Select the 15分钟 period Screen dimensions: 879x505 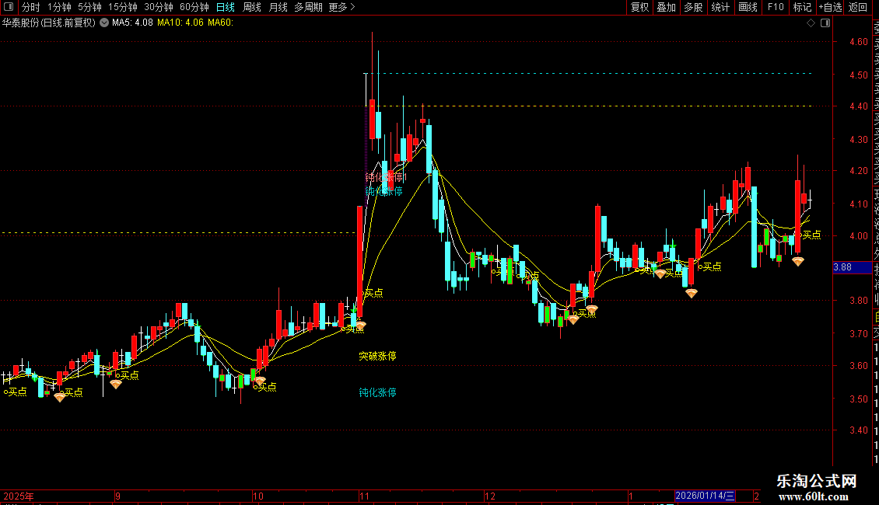coord(122,7)
